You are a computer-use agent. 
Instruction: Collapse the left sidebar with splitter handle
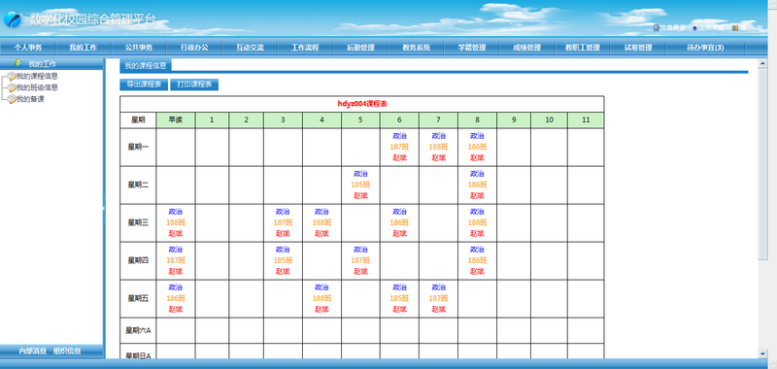pyautogui.click(x=104, y=209)
